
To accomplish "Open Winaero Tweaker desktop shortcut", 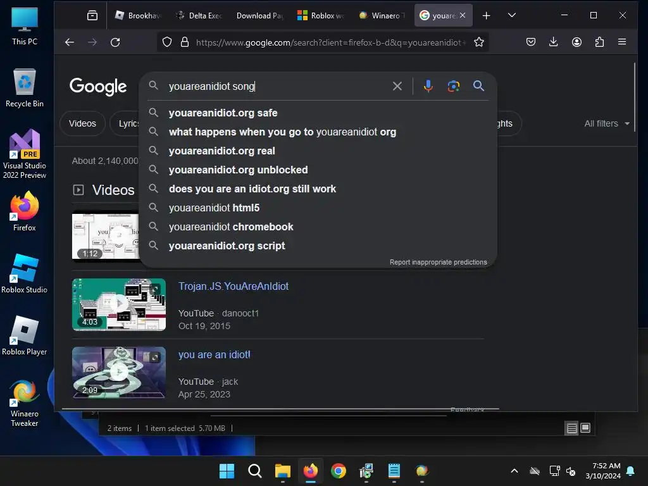I will point(25,402).
